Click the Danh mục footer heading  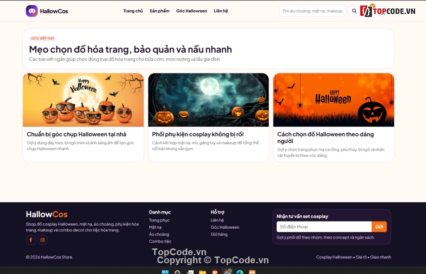160,212
